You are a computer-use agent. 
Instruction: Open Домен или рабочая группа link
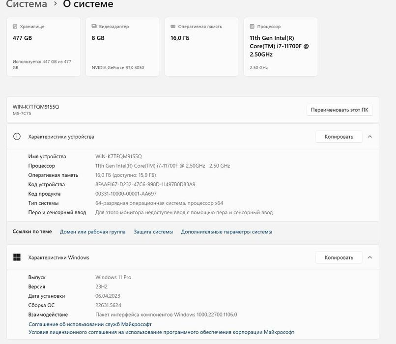[92, 232]
